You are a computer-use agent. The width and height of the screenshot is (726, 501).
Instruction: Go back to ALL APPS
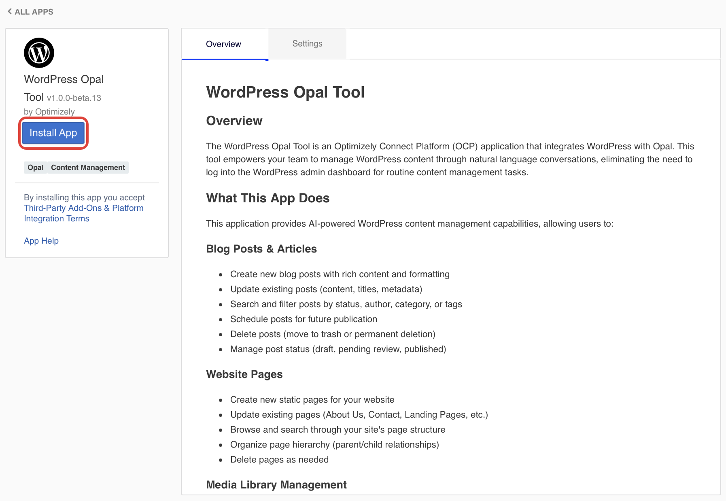pyautogui.click(x=34, y=12)
